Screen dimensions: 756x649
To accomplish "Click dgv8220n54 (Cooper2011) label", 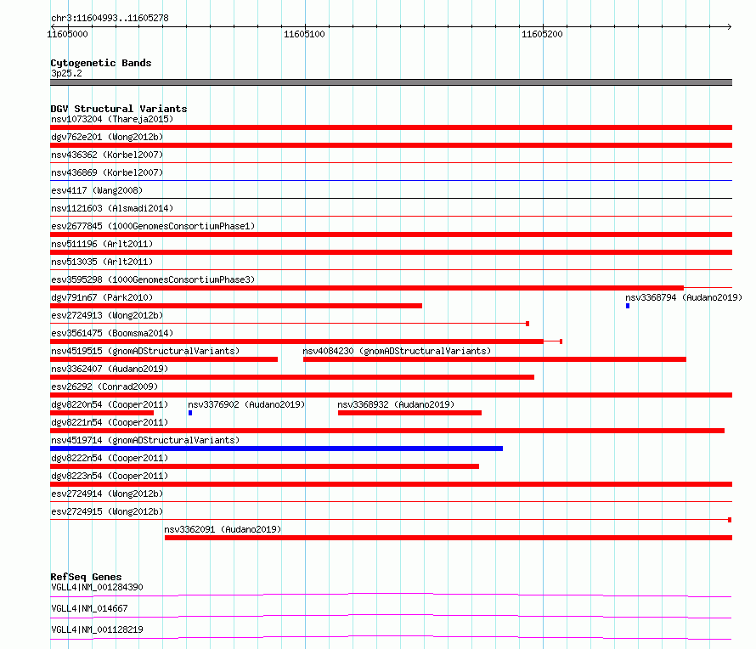I will 110,404.
